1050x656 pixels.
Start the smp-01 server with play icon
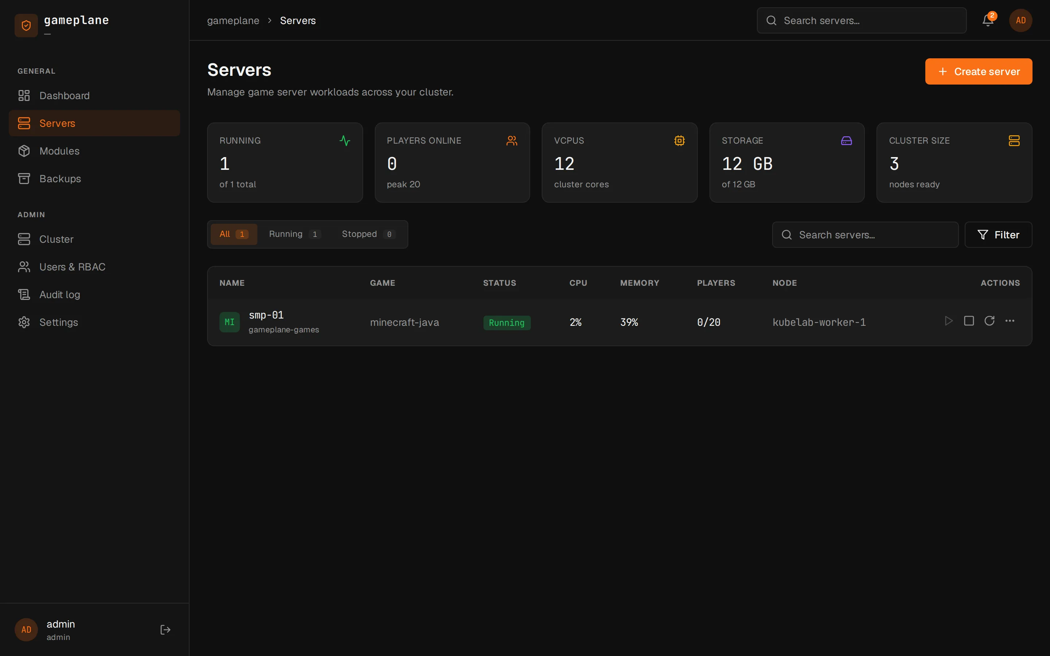coord(949,321)
